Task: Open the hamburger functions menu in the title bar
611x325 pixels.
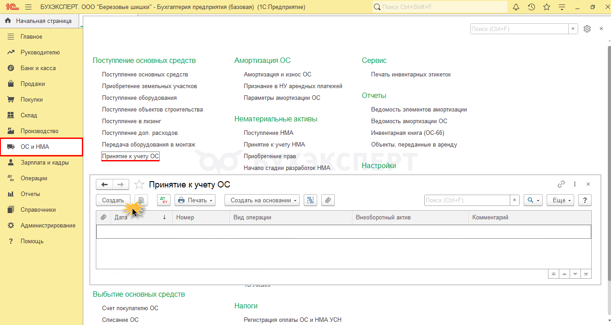Action: tap(29, 7)
